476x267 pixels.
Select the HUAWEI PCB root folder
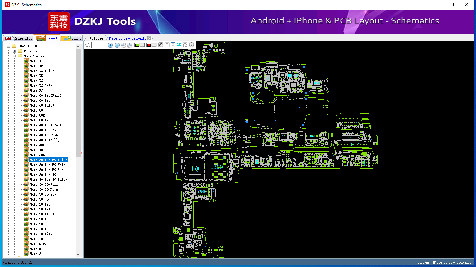(x=27, y=46)
